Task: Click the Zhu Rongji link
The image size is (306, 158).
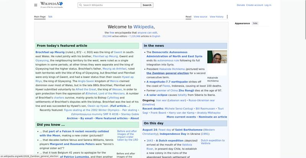Action: coord(186,90)
